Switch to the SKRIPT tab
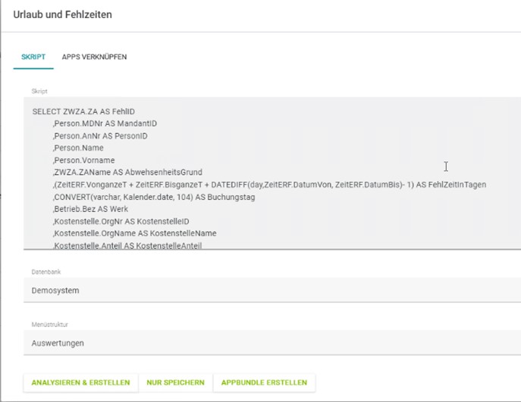Viewport: 521px width, 402px height. click(x=33, y=58)
